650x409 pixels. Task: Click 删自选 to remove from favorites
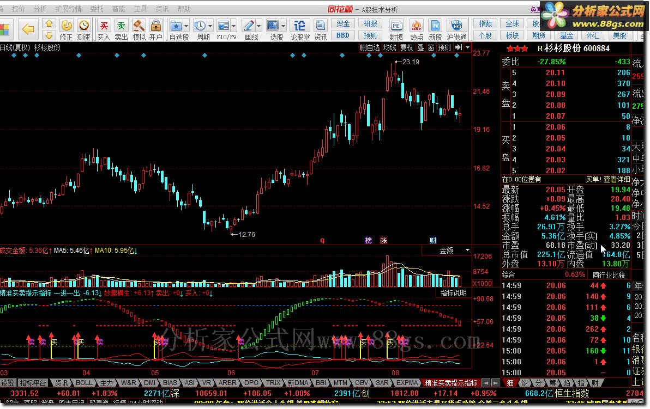click(x=370, y=47)
